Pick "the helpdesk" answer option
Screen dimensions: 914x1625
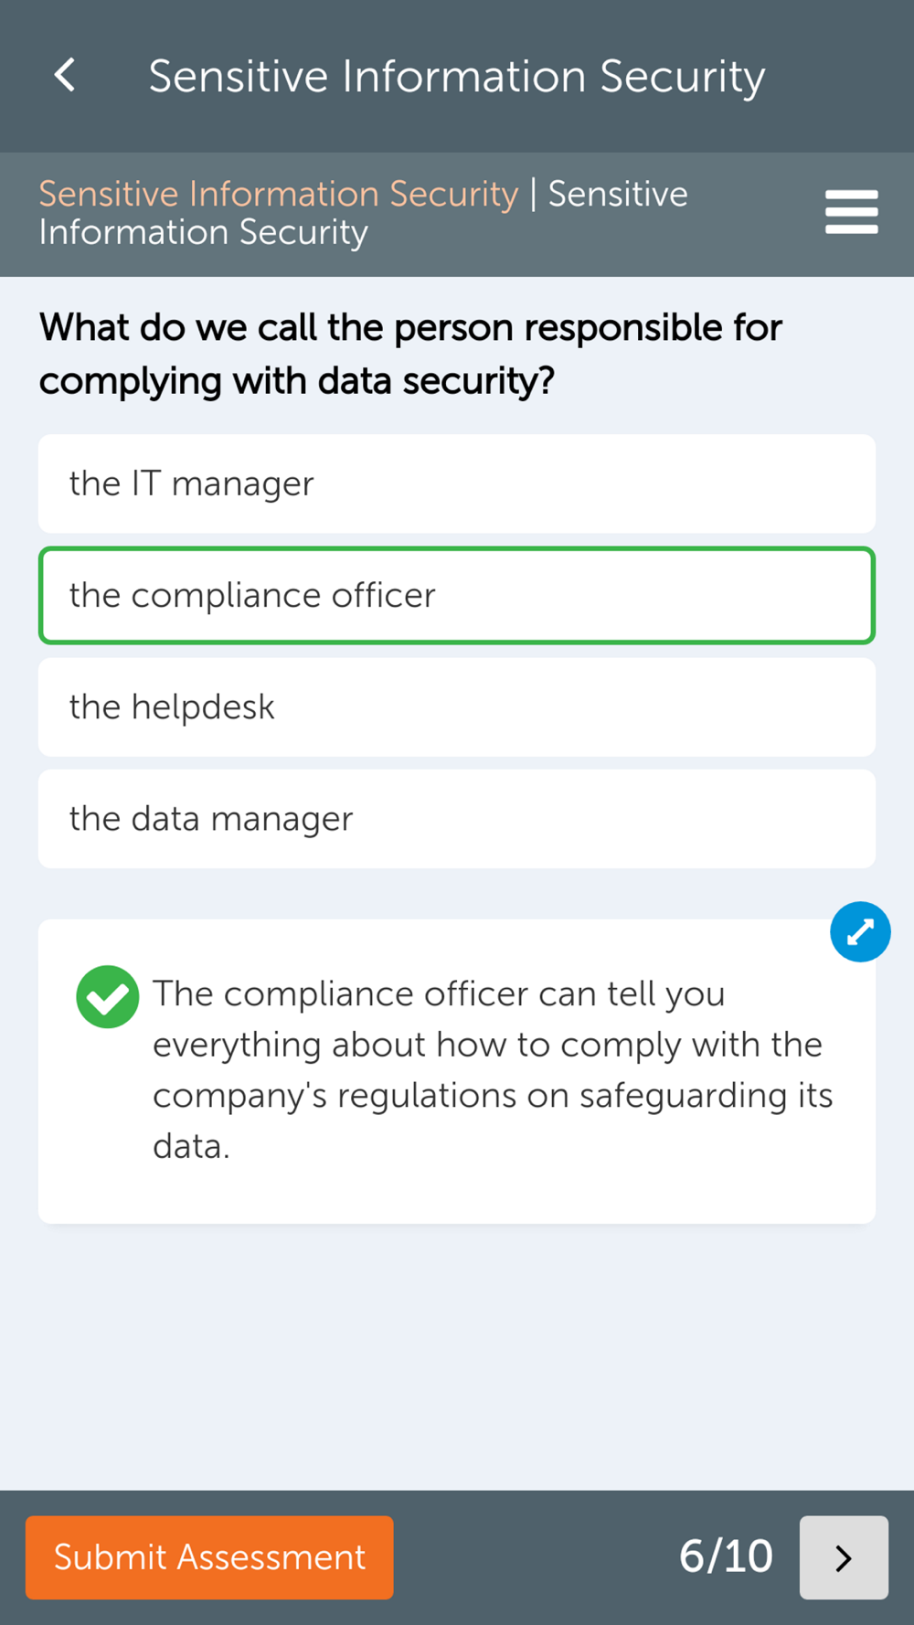coord(457,707)
